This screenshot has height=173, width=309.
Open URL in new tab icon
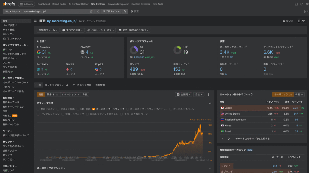(x=91, y=11)
